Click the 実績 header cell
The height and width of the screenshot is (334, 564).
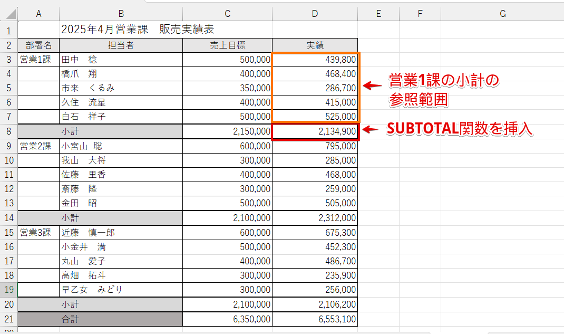coord(315,45)
